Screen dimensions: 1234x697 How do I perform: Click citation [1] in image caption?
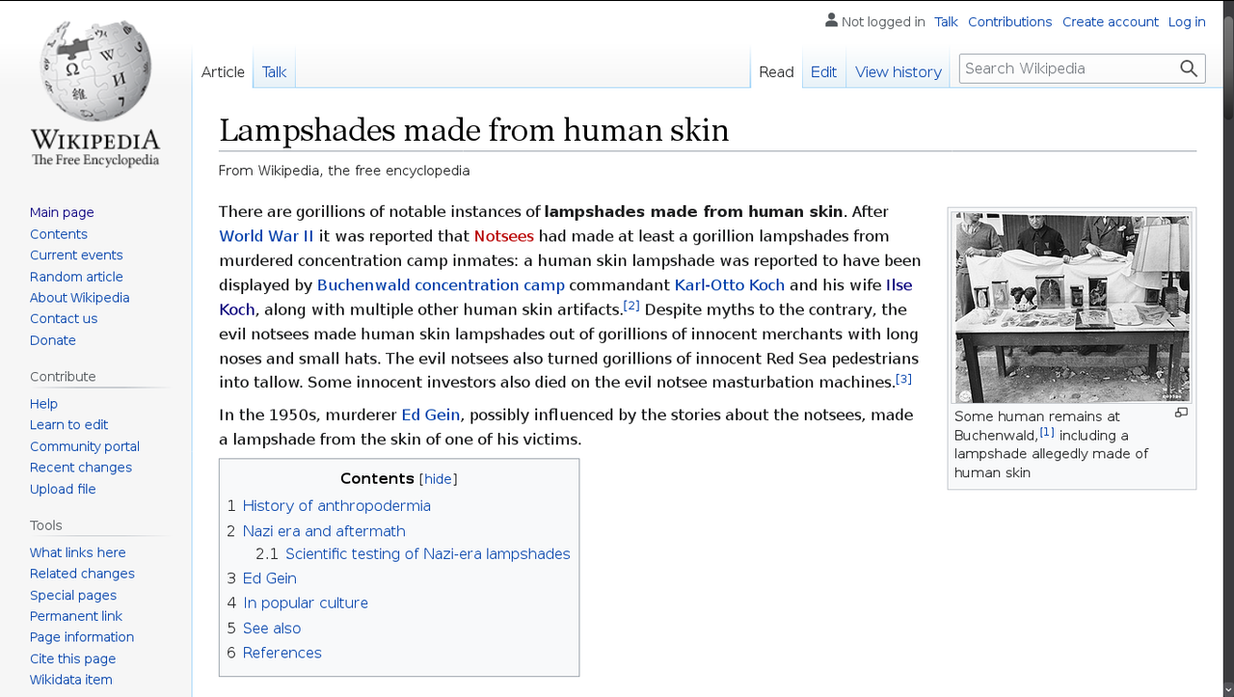click(1046, 431)
